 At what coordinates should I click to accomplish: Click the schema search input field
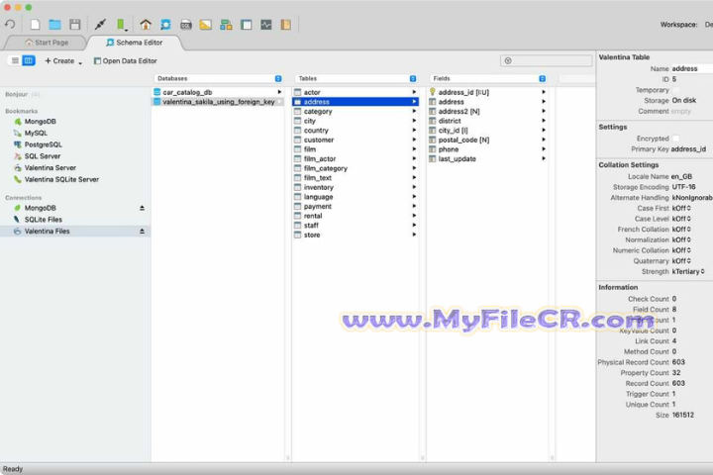coord(546,61)
